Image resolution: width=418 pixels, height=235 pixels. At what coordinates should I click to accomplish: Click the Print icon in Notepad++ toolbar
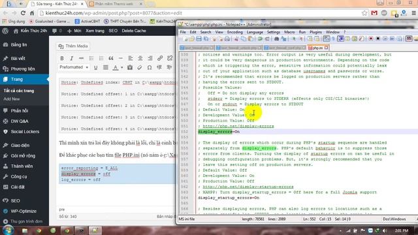[x=227, y=39]
